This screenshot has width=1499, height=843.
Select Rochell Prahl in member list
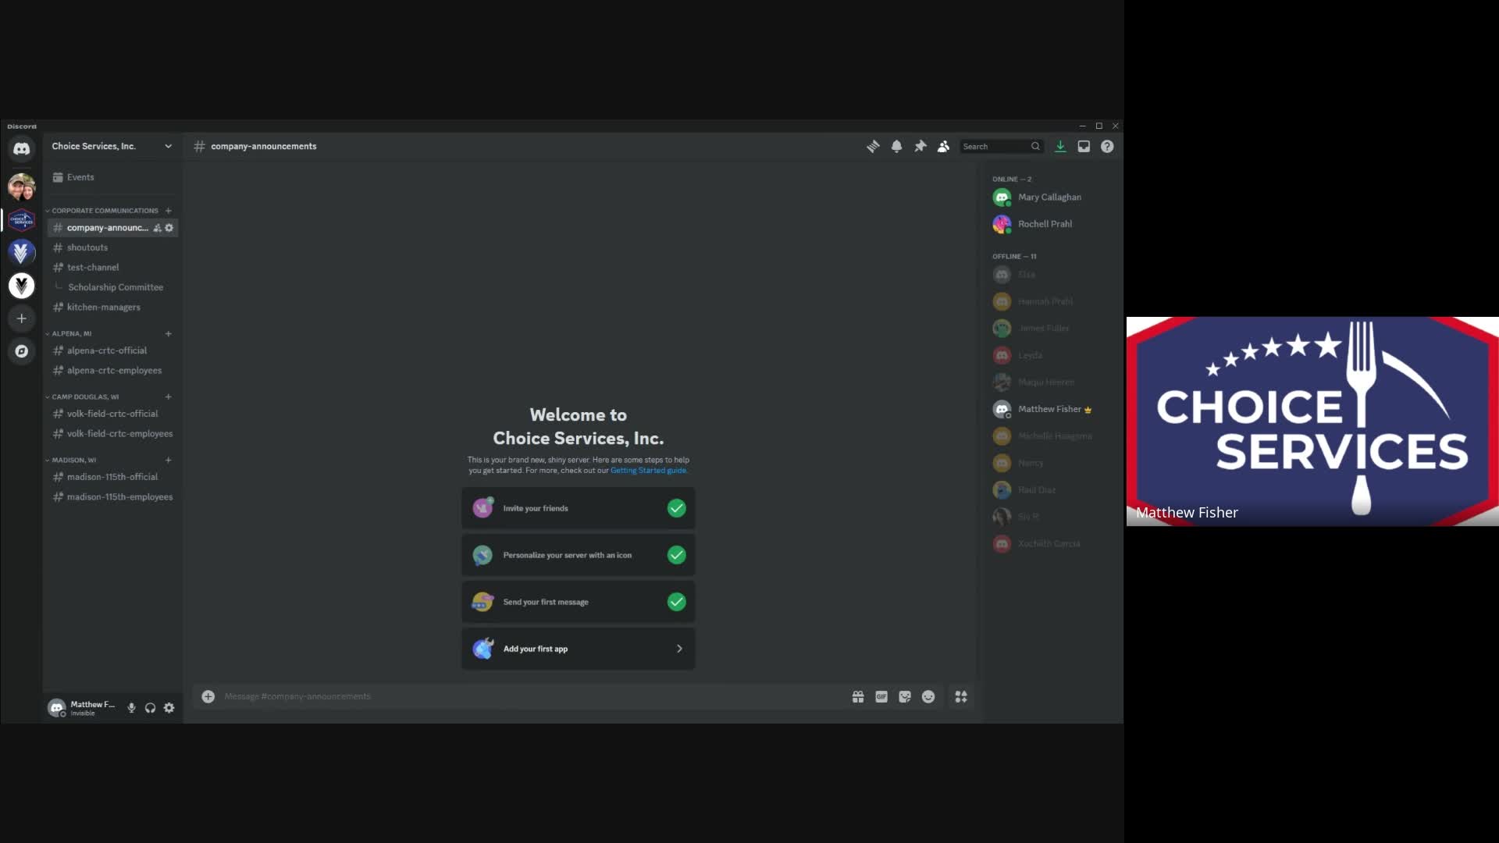[x=1050, y=224]
